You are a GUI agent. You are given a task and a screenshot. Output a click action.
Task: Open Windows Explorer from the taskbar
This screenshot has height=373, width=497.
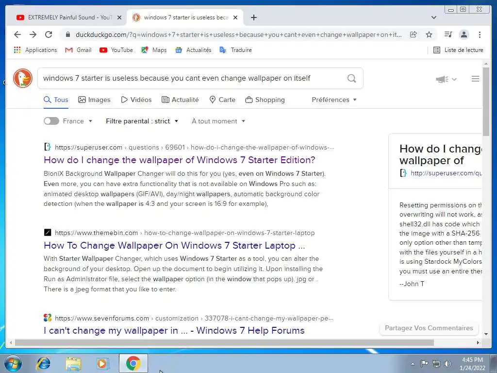(x=73, y=363)
